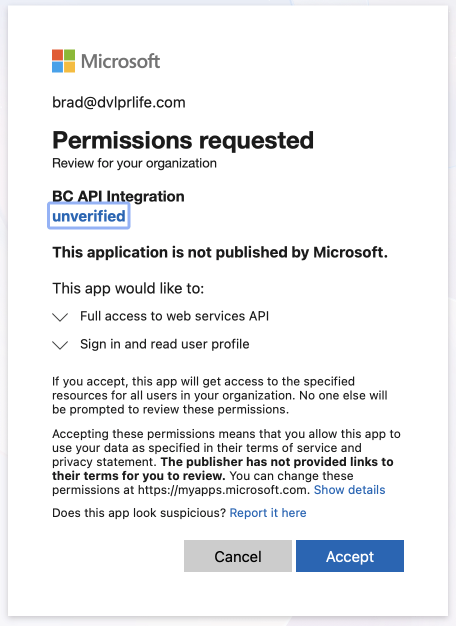Open the unverified publisher link
This screenshot has width=456, height=626.
click(x=88, y=216)
